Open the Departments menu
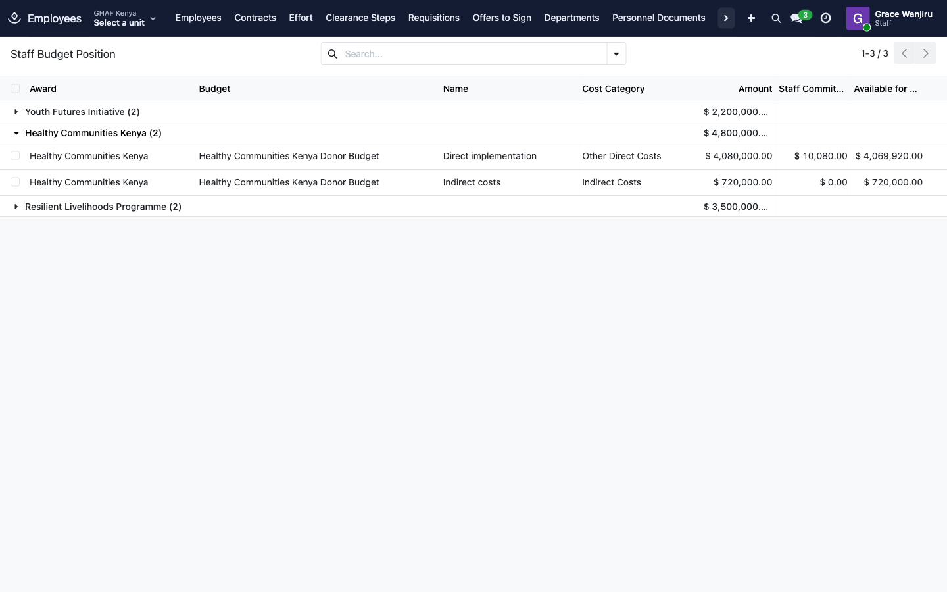Image resolution: width=947 pixels, height=592 pixels. click(571, 18)
